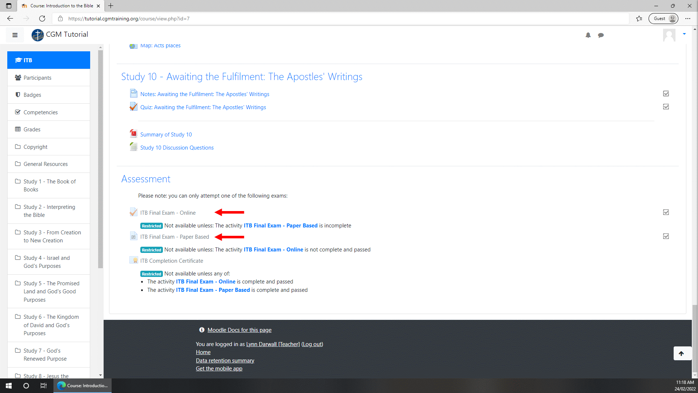Open General Resources in the sidebar
The width and height of the screenshot is (698, 393).
(49, 164)
